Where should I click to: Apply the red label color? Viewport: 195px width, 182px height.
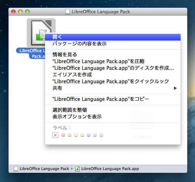coord(63,135)
